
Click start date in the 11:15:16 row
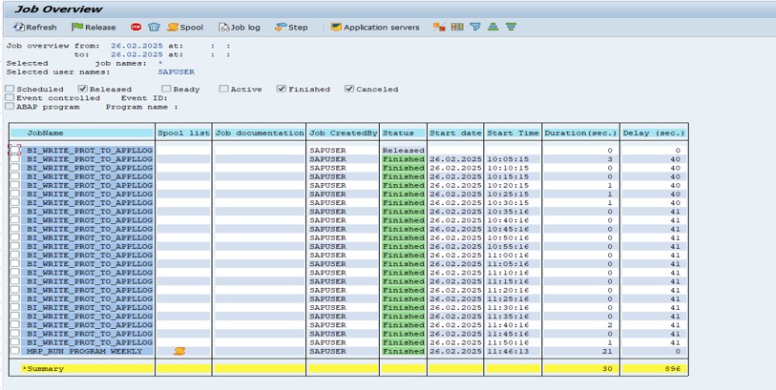click(455, 281)
